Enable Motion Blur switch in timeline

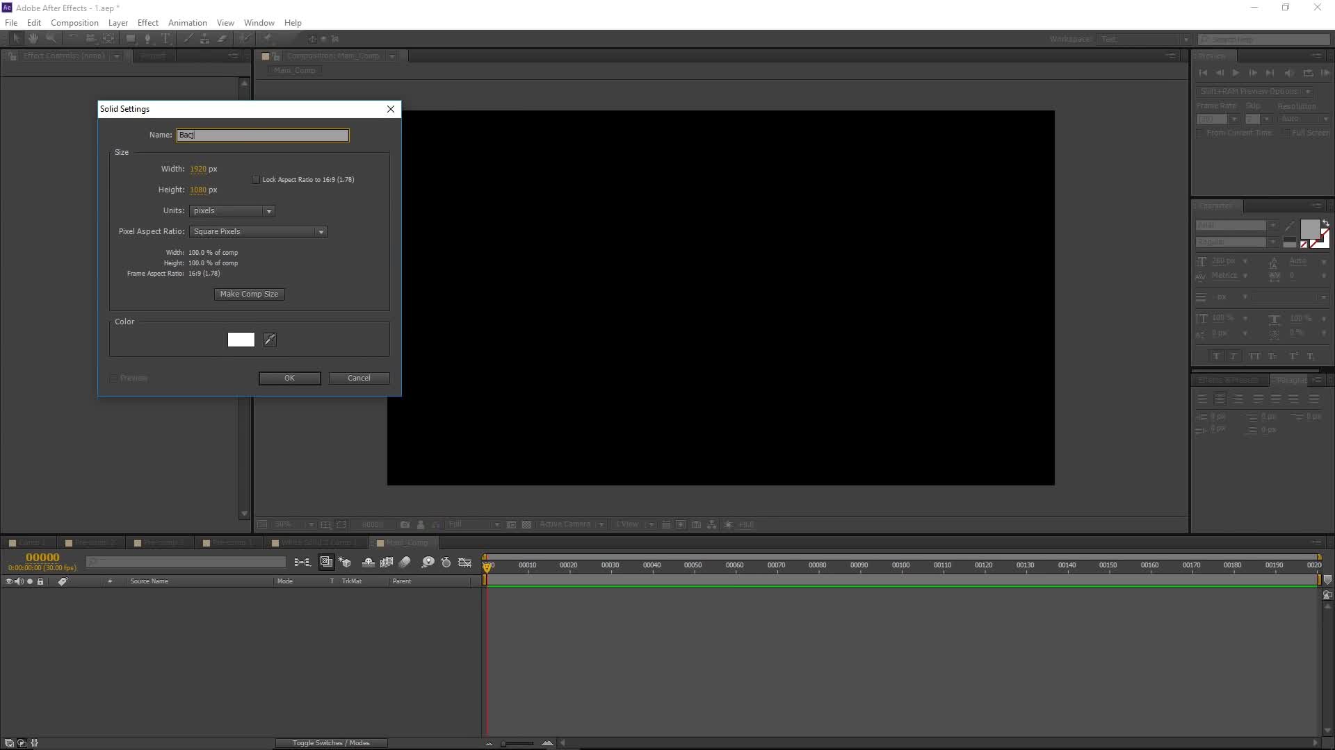(405, 562)
